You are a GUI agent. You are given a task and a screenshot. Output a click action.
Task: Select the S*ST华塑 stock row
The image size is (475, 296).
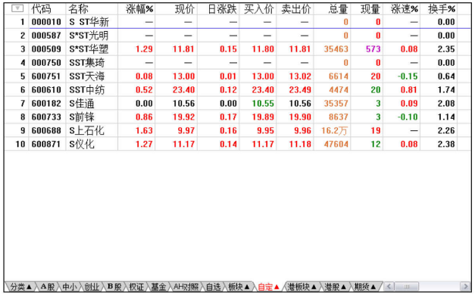[x=237, y=49]
